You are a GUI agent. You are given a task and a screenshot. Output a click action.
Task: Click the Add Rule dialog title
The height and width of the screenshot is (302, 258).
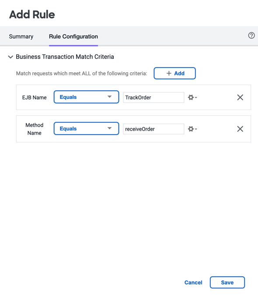pos(32,14)
